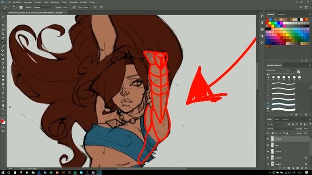Toggle pressure for opacity in options bar
This screenshot has height=175, width=312.
click(74, 7)
